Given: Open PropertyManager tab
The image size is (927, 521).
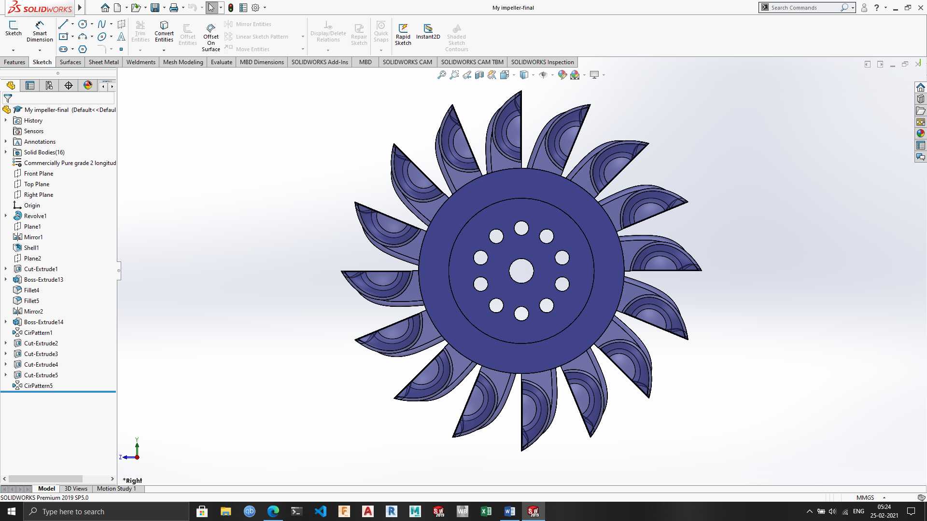Looking at the screenshot, I should coord(30,85).
